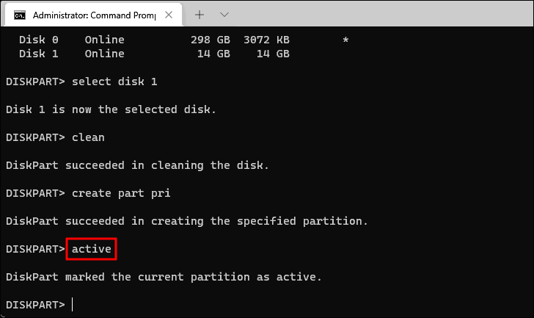Close the Administrator: Command Prompt tab

(x=169, y=15)
